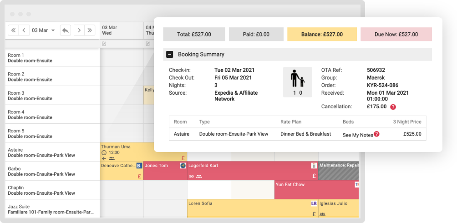Click the left arrow icon in Thurman Uma booking
Screen dimensions: 457x223
tap(104, 158)
